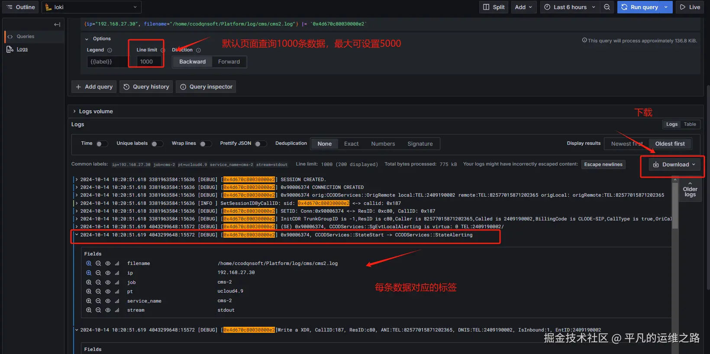Screen dimensions: 710x354
Task: Open the Add dropdown menu
Action: coord(523,7)
